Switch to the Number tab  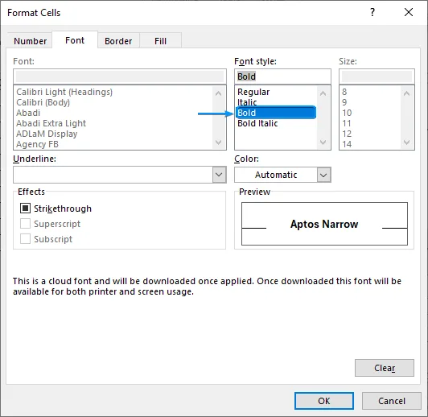[30, 41]
